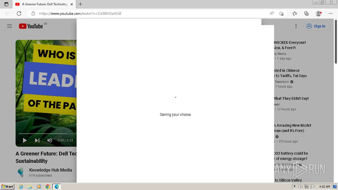Switch to Edge in the taskbar
Screen dimensions: 338x190
pos(57,187)
